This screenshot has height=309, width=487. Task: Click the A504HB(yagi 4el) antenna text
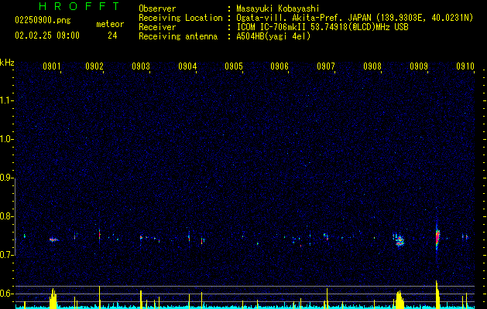coord(273,36)
